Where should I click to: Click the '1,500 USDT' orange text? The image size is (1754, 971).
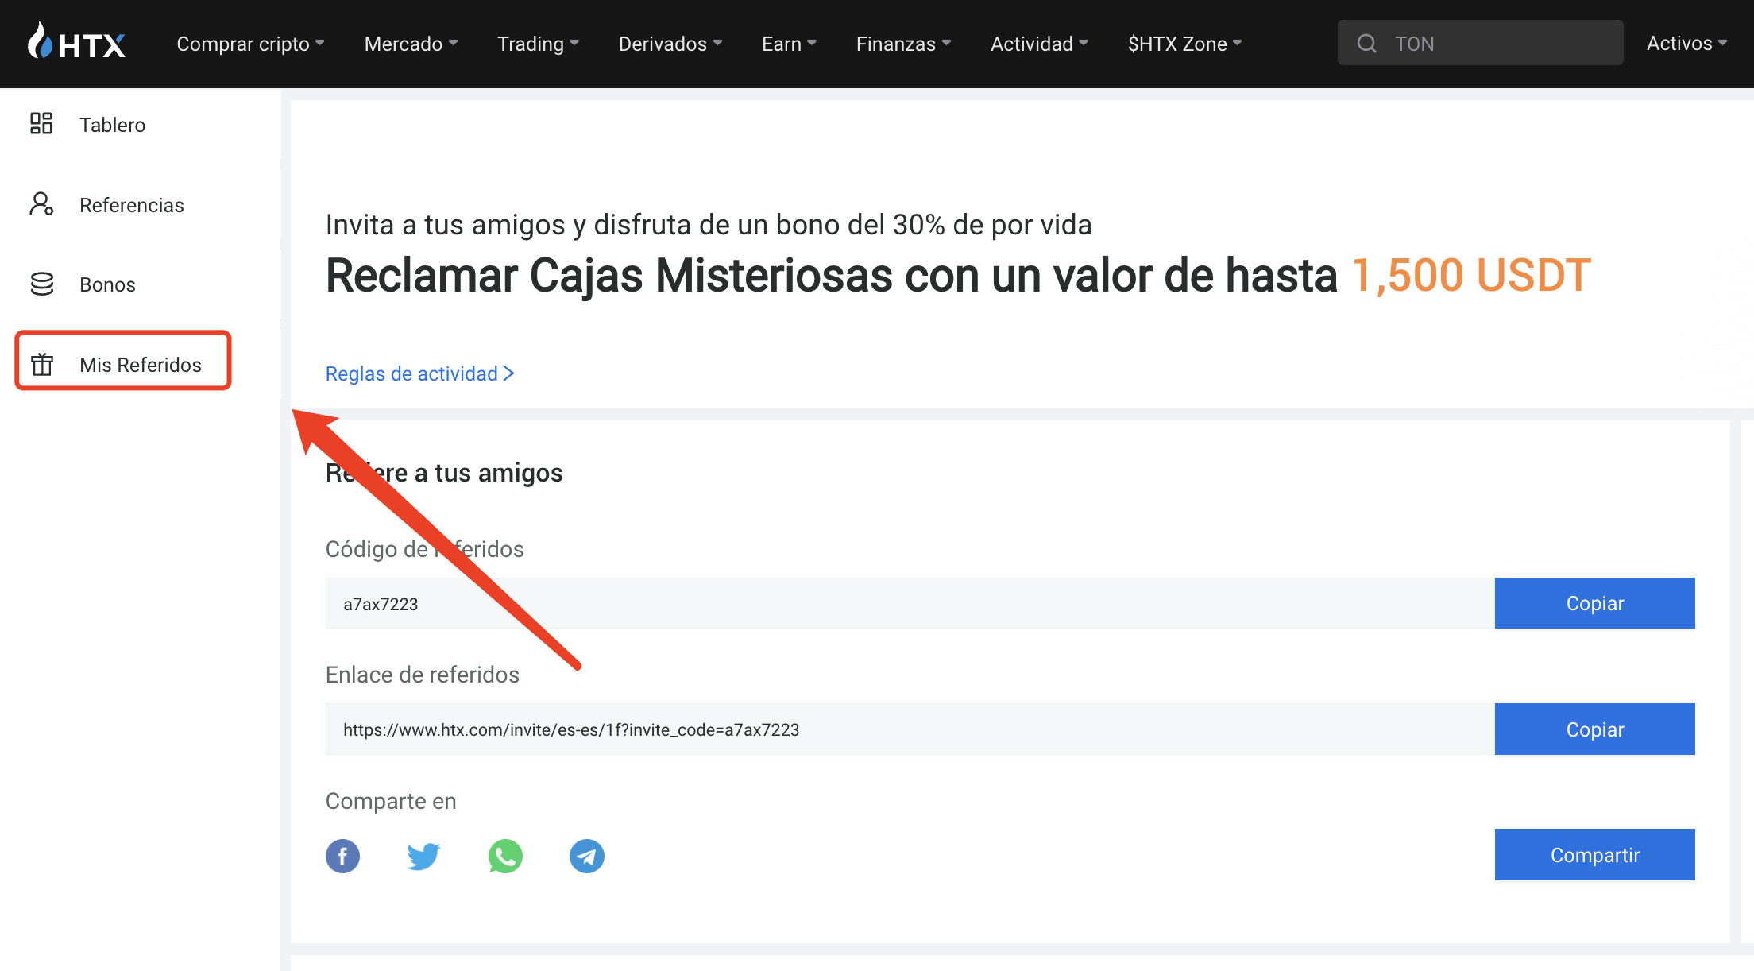point(1471,275)
